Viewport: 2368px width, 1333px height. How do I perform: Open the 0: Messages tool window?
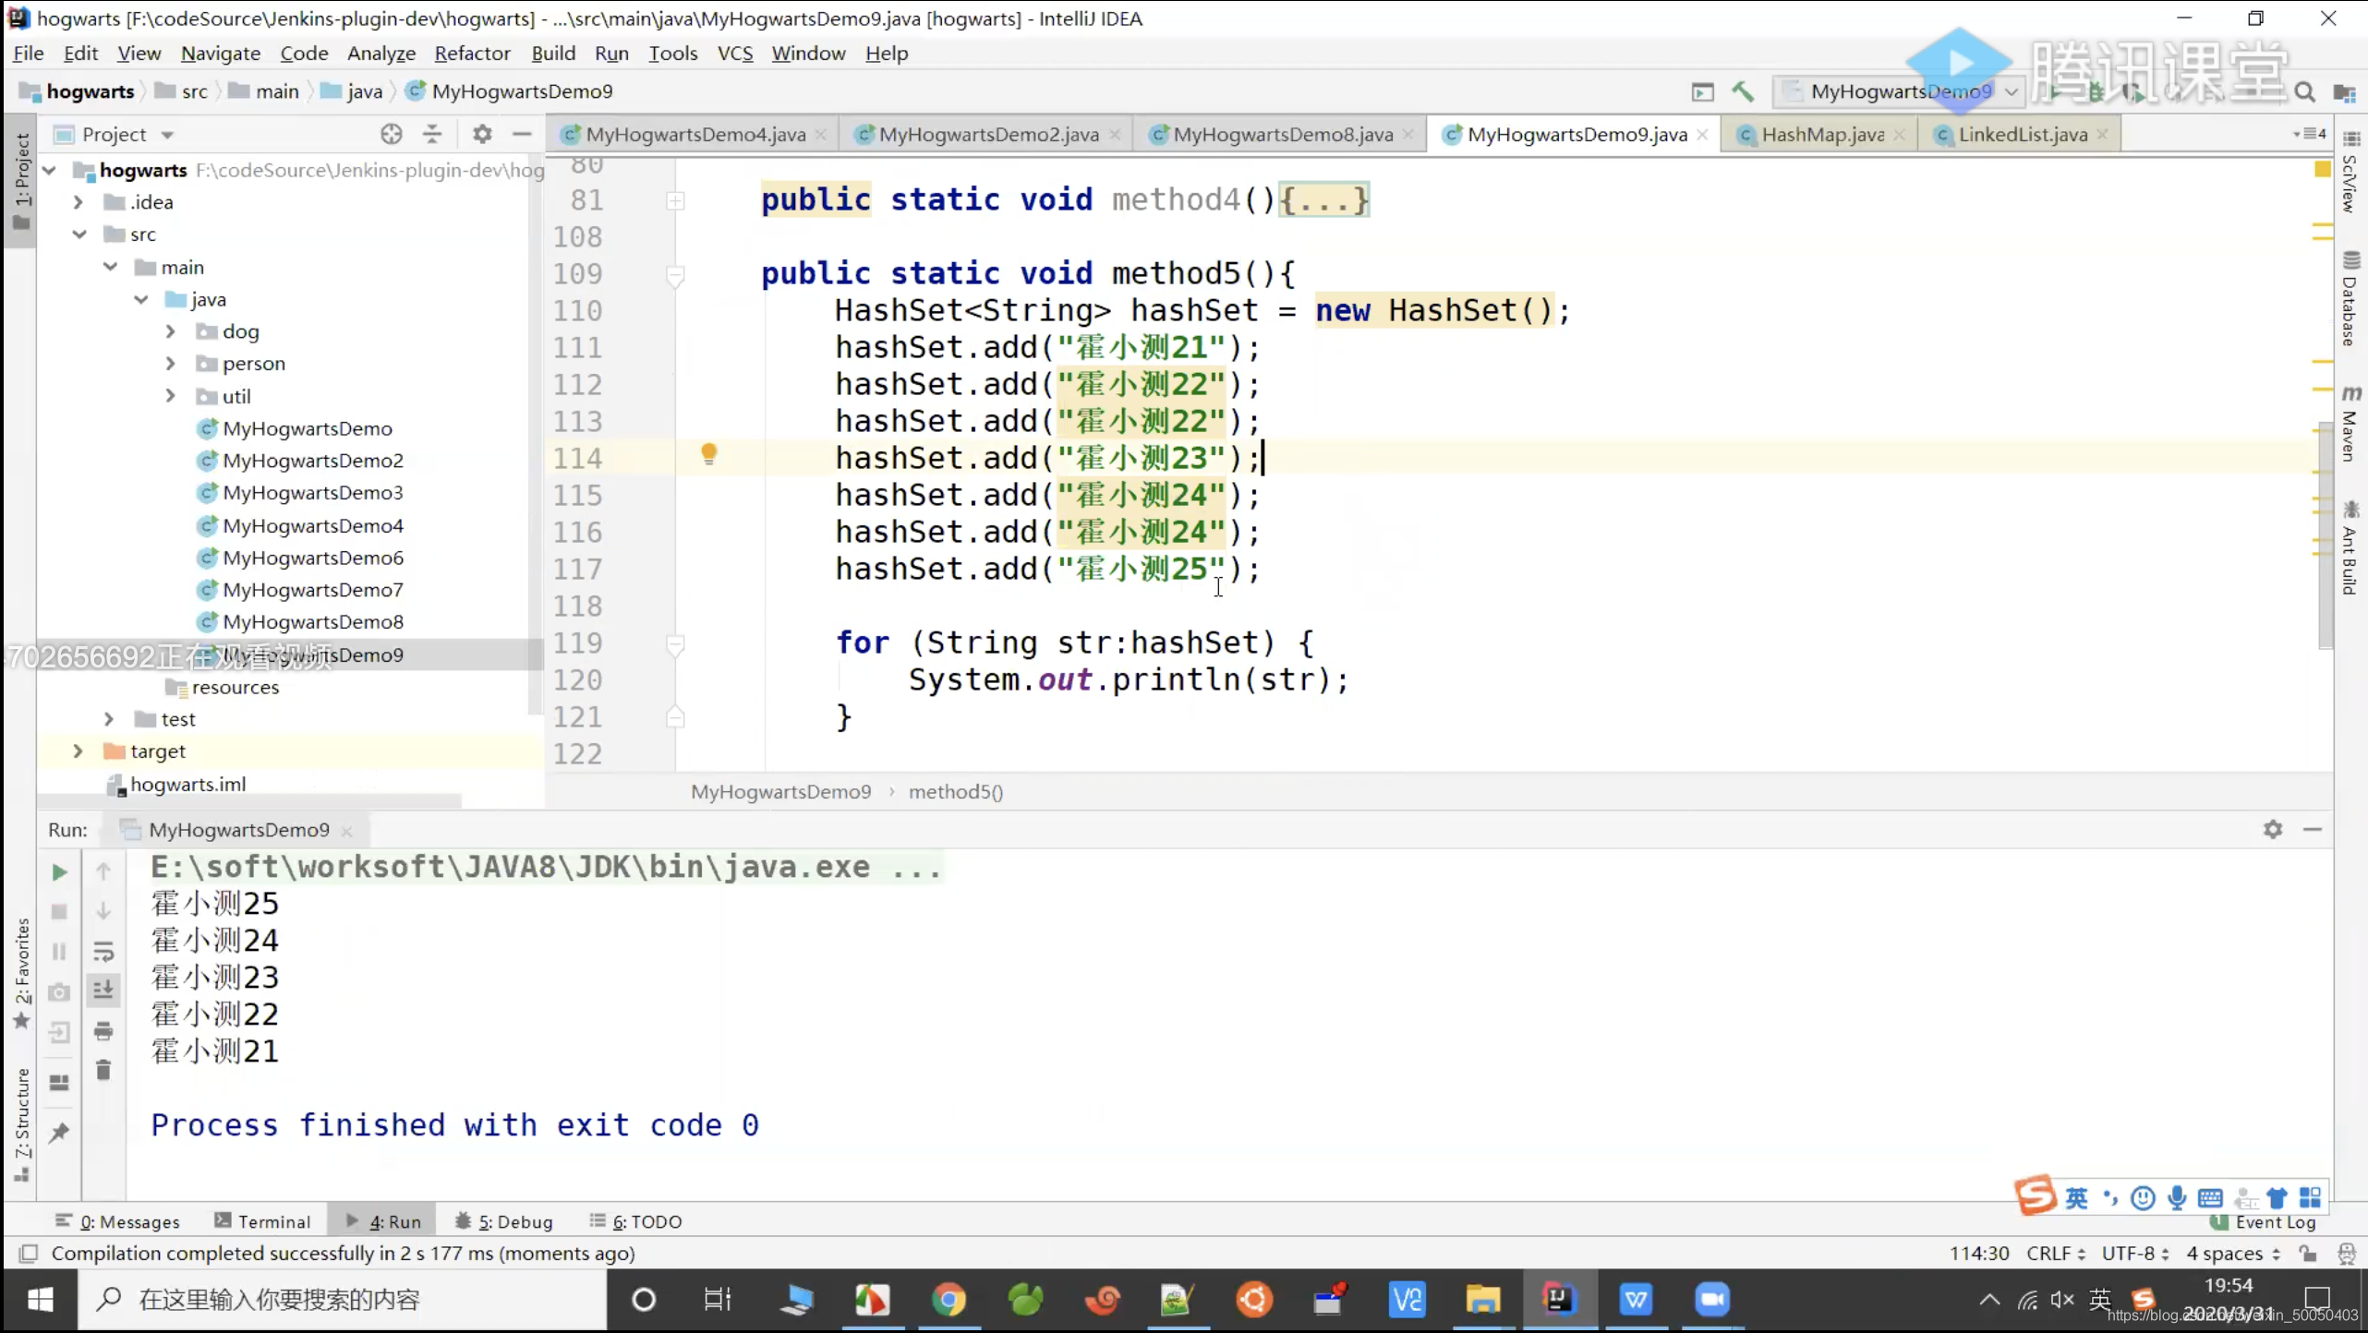(x=117, y=1221)
